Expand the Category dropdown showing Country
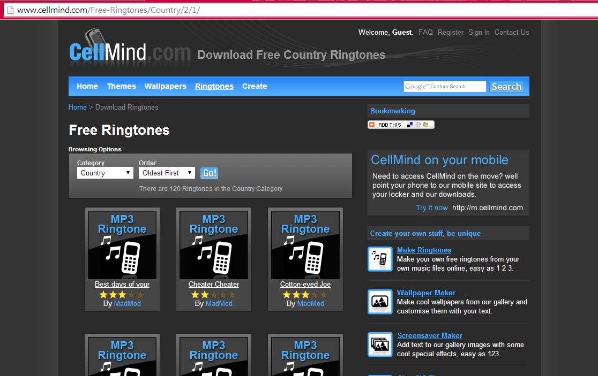Screen dimensions: 598x376 point(105,173)
